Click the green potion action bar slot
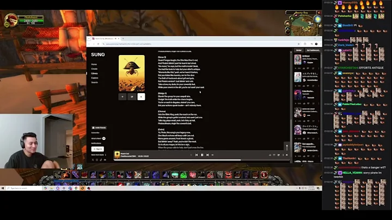Screen dimensions: 392x220 (184, 175)
